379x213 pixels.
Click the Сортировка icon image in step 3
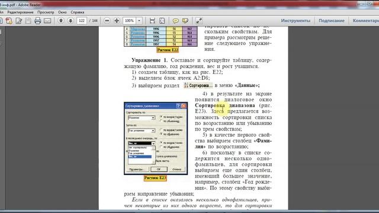pyautogui.click(x=198, y=85)
